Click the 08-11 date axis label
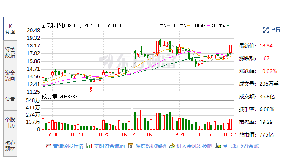289x159 pixels. 77,134
